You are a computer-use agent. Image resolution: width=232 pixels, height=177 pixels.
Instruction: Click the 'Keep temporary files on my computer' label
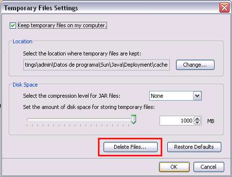point(62,25)
